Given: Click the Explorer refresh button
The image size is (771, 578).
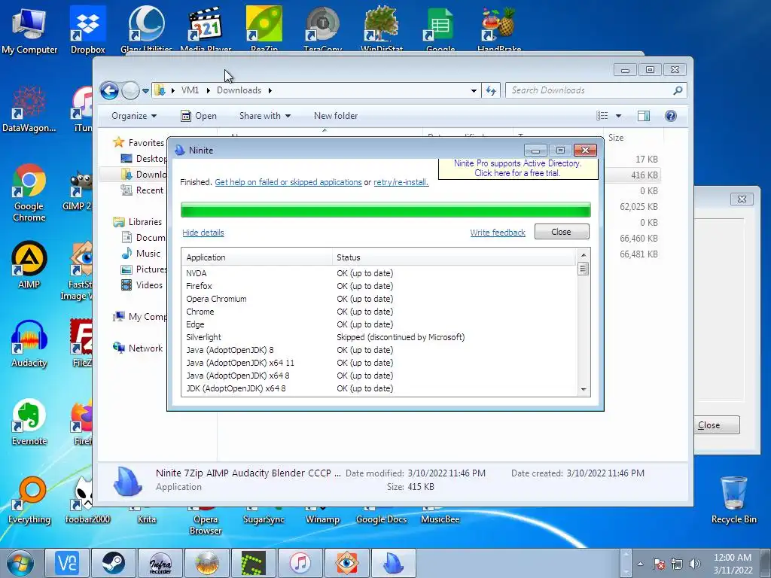Looking at the screenshot, I should 491,90.
